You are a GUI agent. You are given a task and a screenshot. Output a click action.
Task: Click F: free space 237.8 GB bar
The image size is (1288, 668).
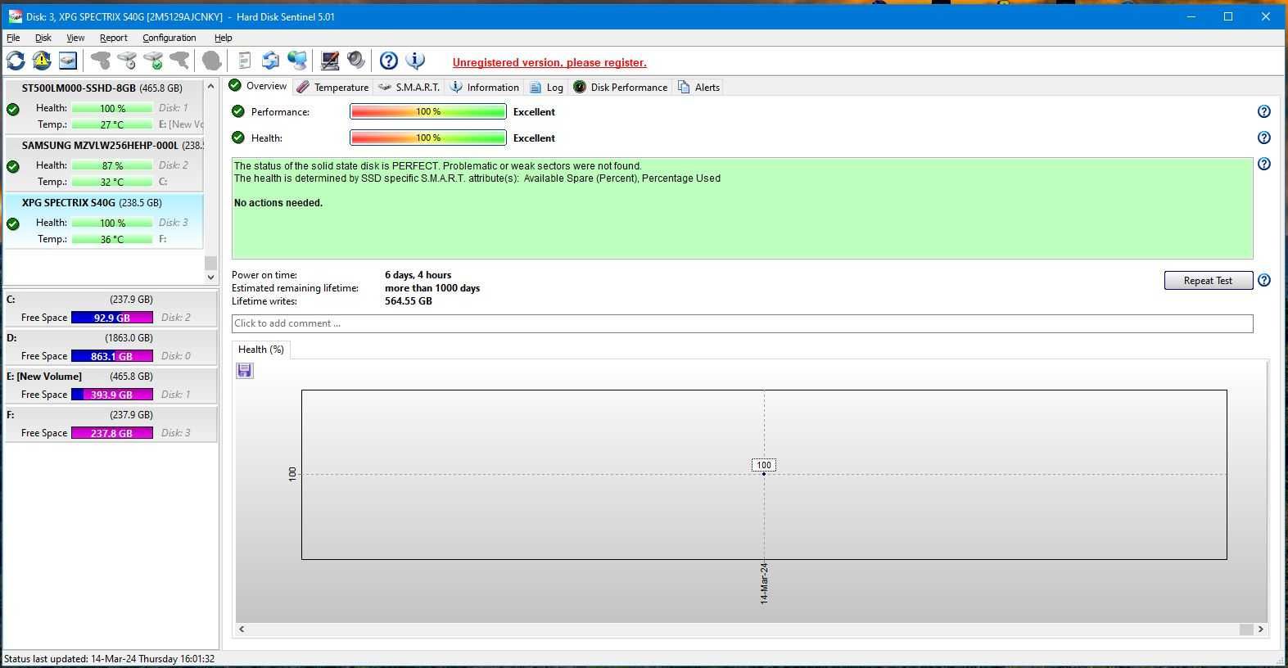pos(112,433)
